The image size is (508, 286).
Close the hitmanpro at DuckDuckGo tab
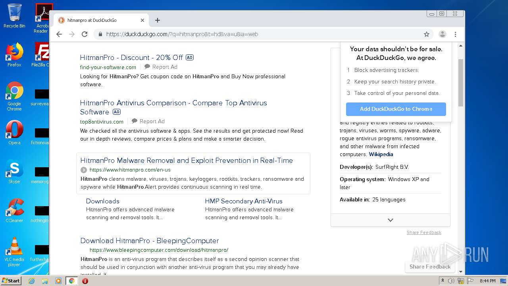pyautogui.click(x=142, y=20)
